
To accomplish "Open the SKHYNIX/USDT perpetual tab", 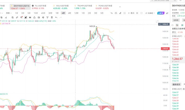I will click(x=20, y=7).
